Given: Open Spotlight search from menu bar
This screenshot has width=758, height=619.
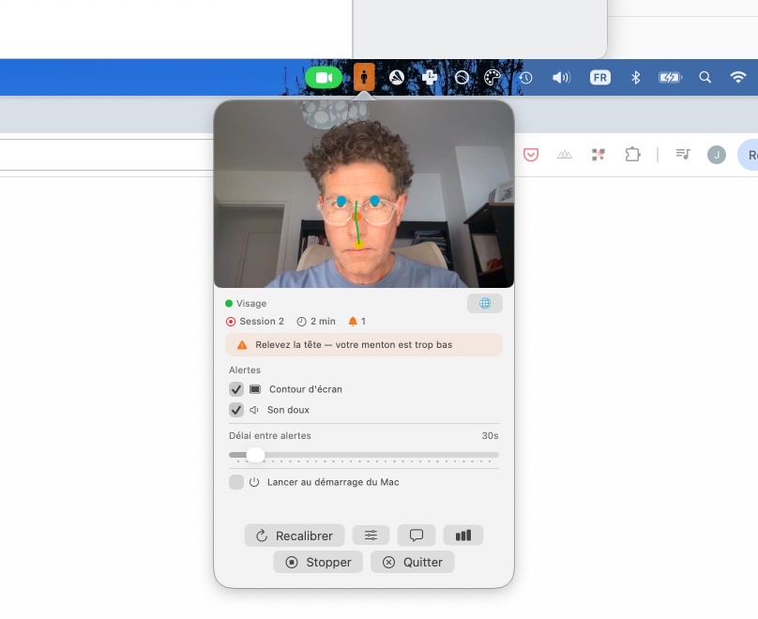Looking at the screenshot, I should [705, 77].
